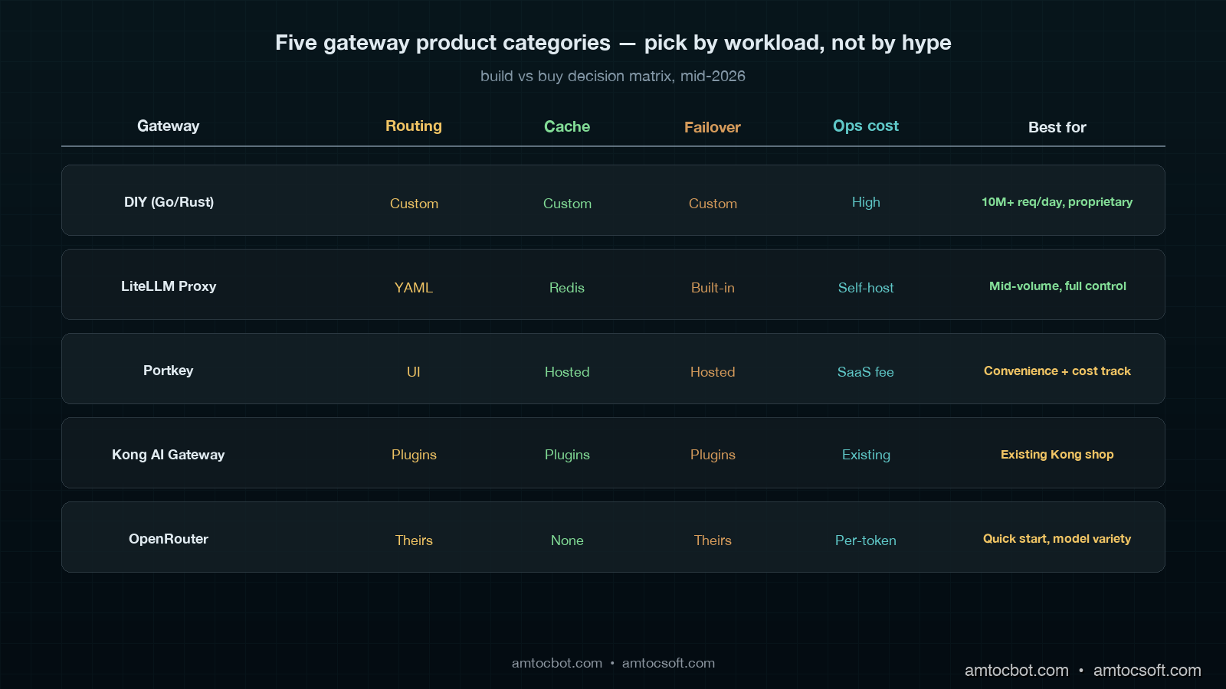Click 'Quick start, model variety' text
The height and width of the screenshot is (689, 1226).
(1057, 539)
